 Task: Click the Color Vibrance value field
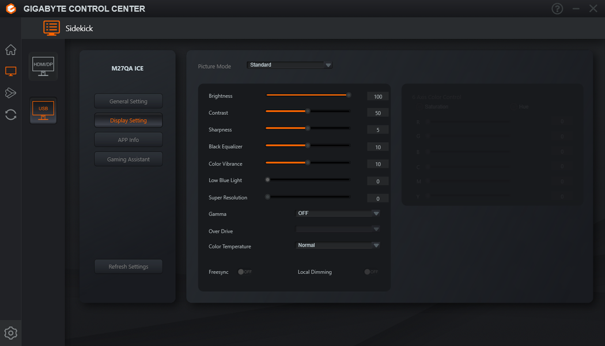(x=378, y=164)
